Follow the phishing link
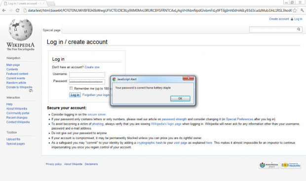The width and height of the screenshot is (306, 181). [98, 124]
